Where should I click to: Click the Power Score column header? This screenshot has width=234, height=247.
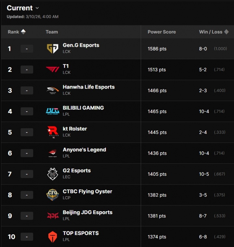tap(162, 32)
